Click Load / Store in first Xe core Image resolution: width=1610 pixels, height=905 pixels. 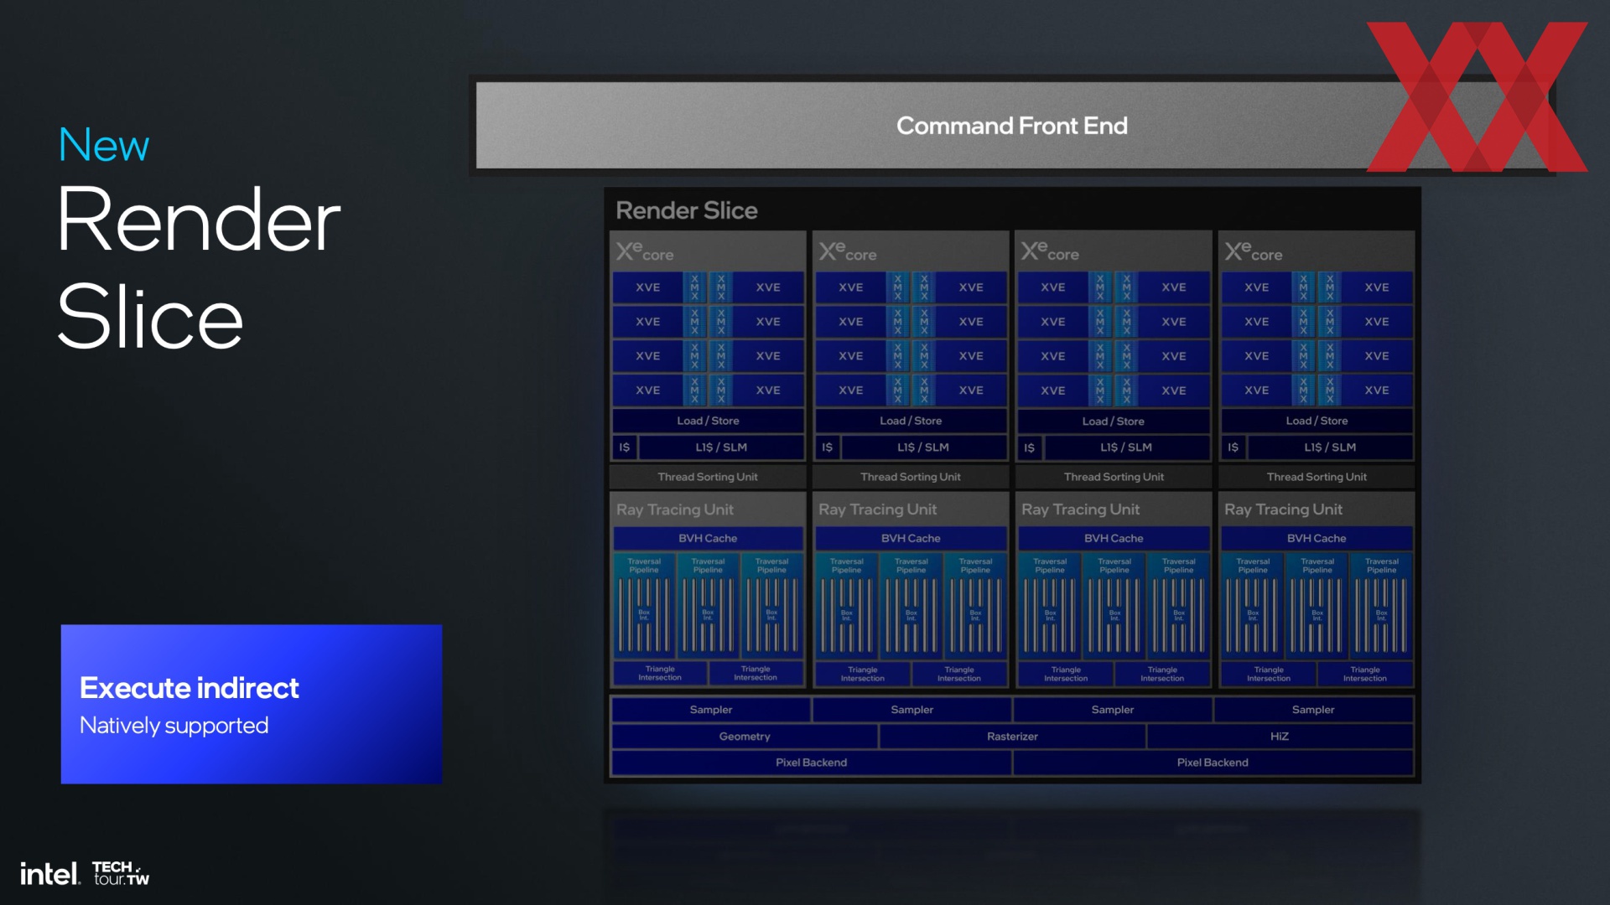tap(708, 421)
